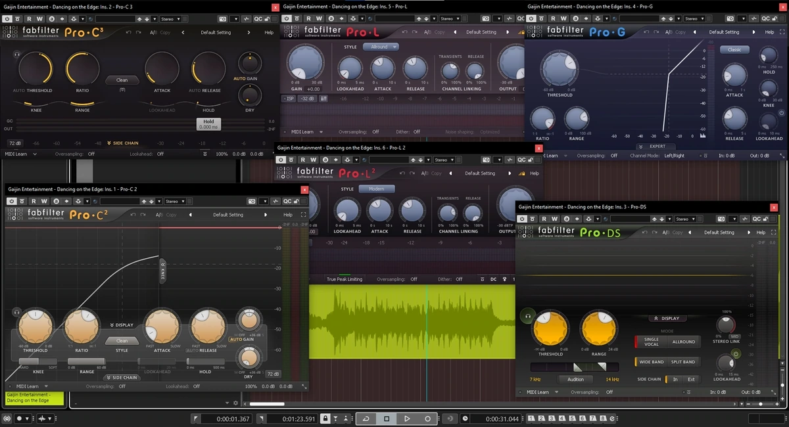Click the resize corner icon in Pro-C 2
Screen dimensions: 789x427
(303, 386)
